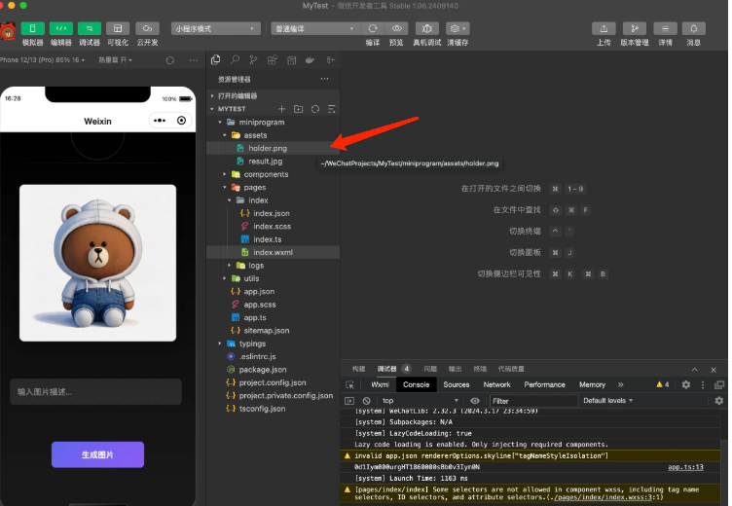Switch to the Network tab

point(496,384)
